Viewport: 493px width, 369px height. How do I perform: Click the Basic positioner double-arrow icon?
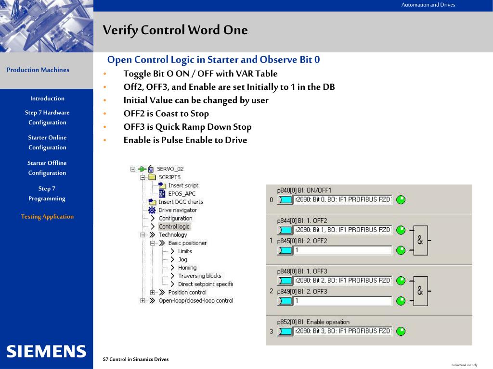(162, 243)
